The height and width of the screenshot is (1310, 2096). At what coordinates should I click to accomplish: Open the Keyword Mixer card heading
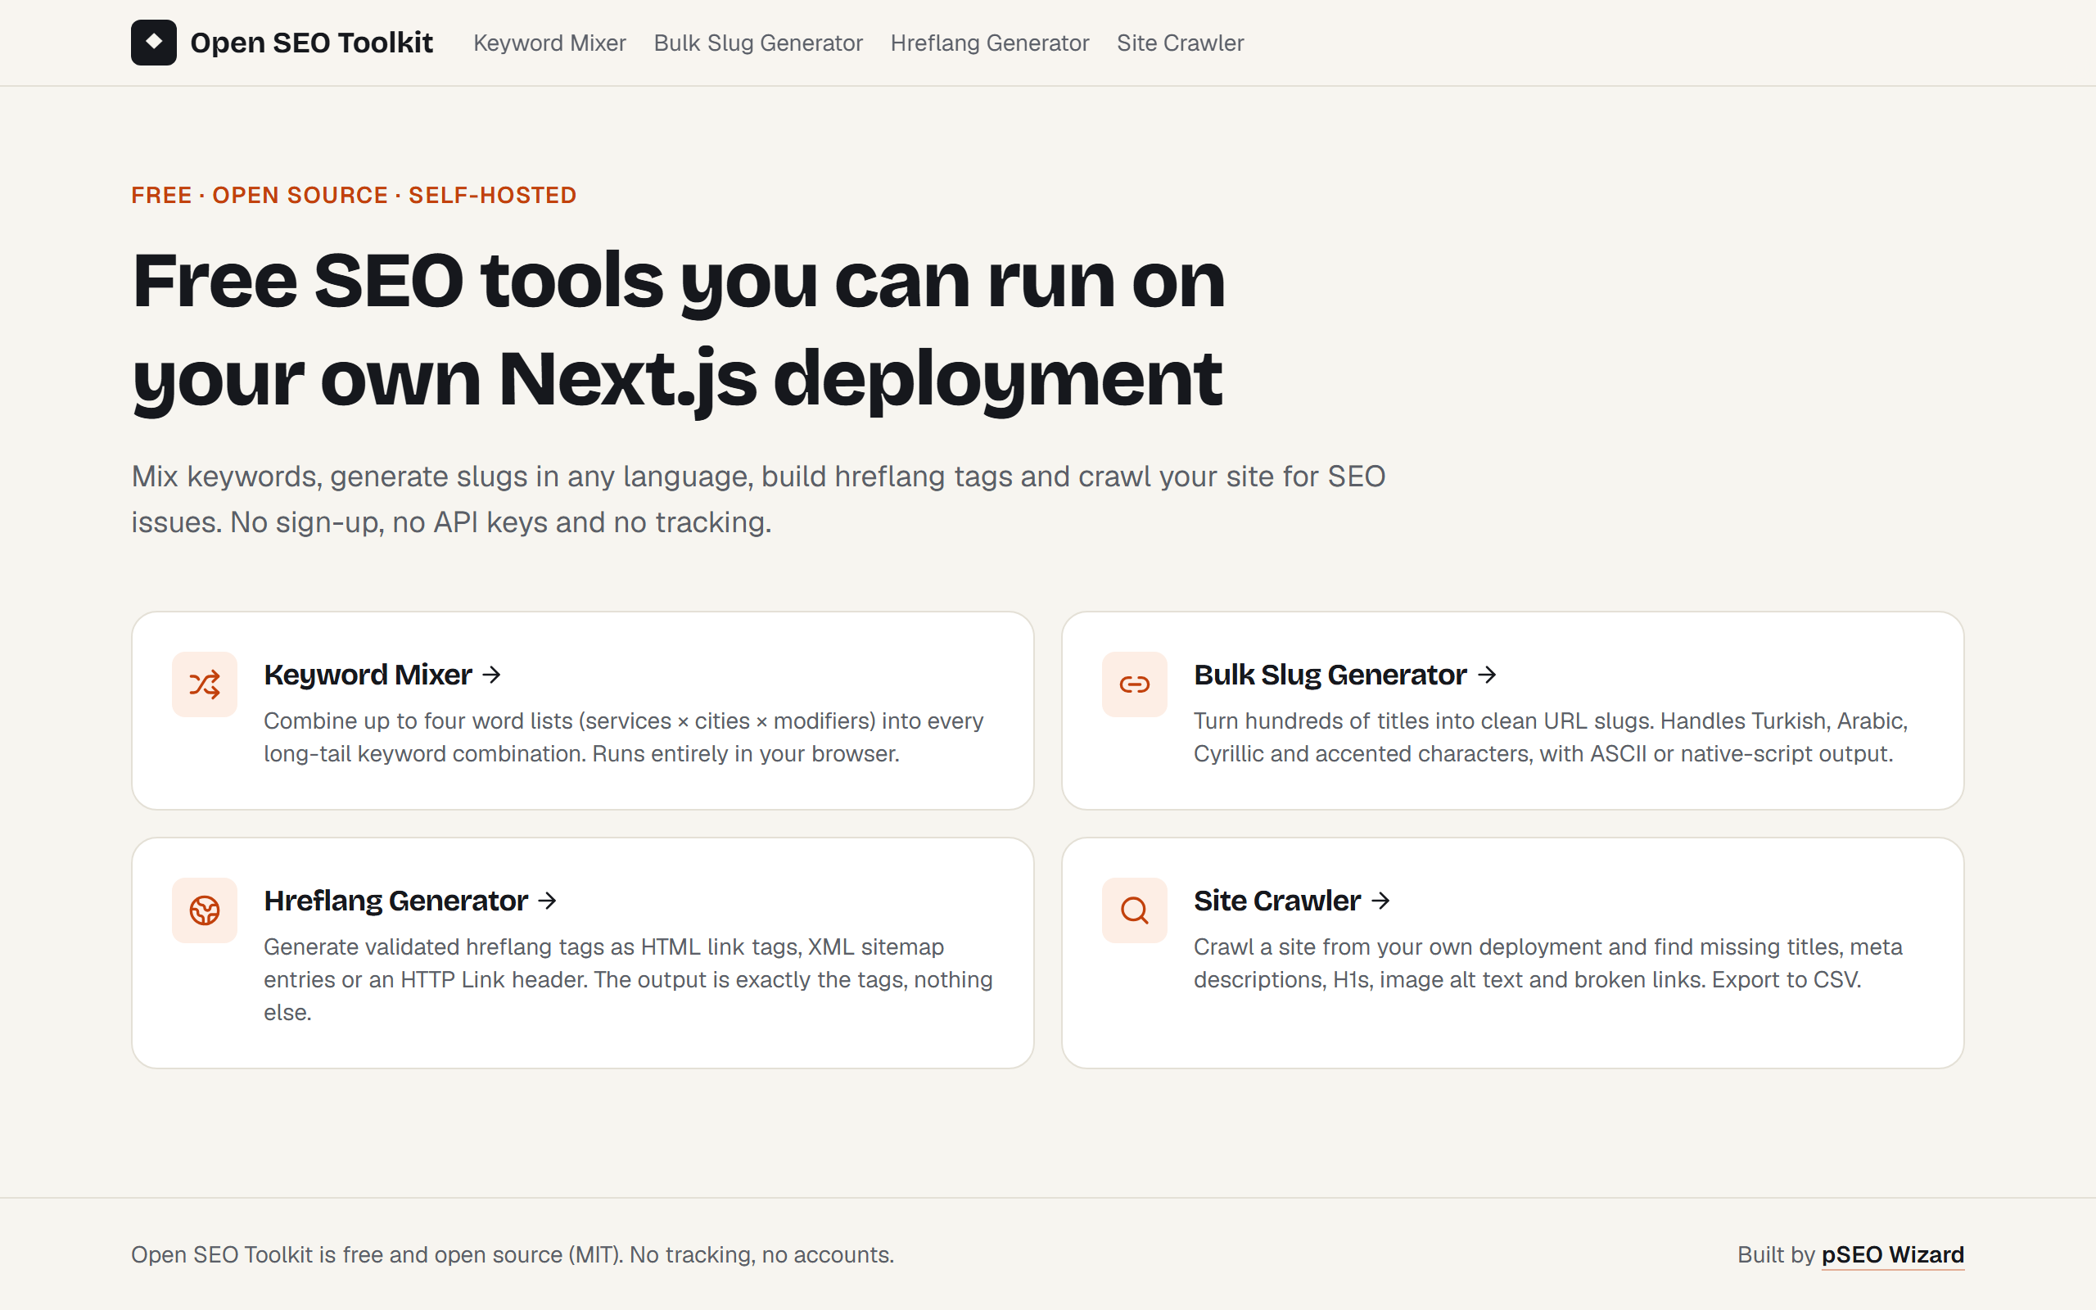click(368, 675)
